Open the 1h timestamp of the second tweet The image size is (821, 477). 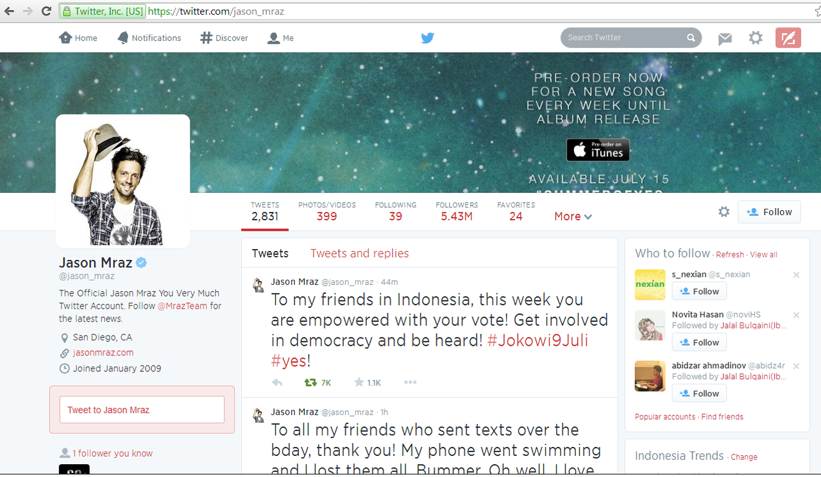click(x=384, y=412)
